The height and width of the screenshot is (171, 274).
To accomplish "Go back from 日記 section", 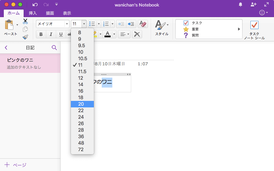I will coord(6,48).
